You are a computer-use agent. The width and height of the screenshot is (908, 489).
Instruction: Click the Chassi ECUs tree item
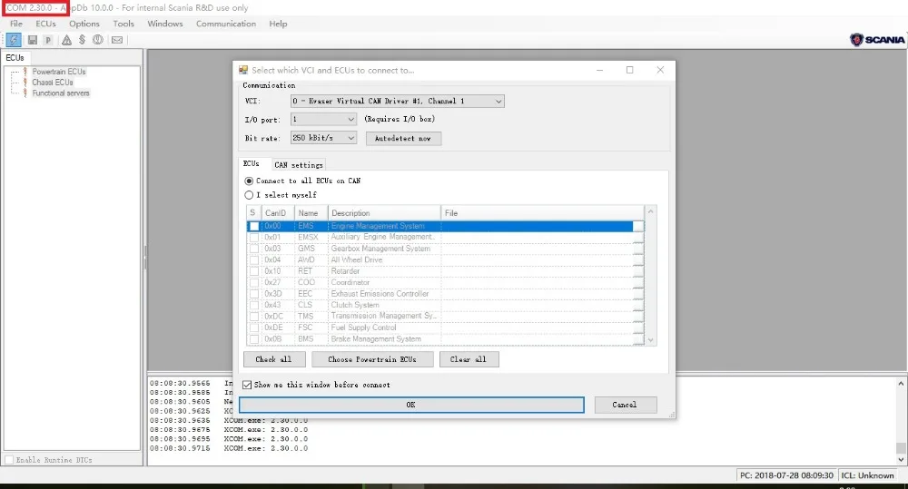coord(53,83)
